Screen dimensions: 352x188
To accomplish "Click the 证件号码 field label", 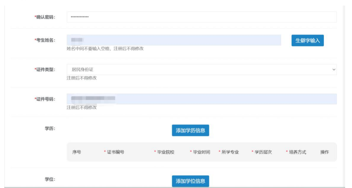I will 45,99.
